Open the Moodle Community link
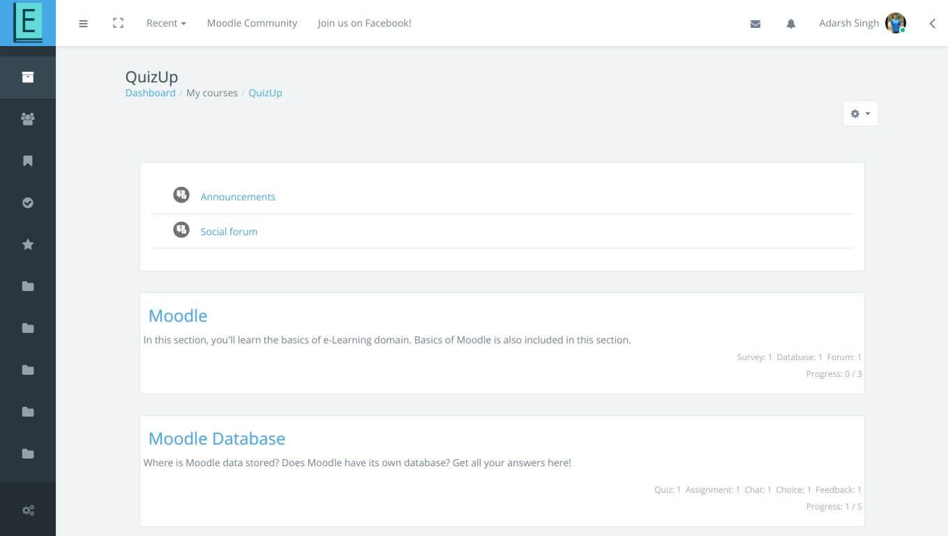Viewport: 948px width, 536px height. coord(252,23)
